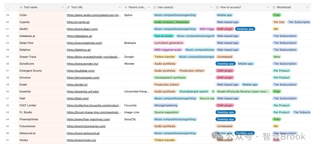Open the databass.ai link
This screenshot has width=315, height=149.
(x=79, y=36)
